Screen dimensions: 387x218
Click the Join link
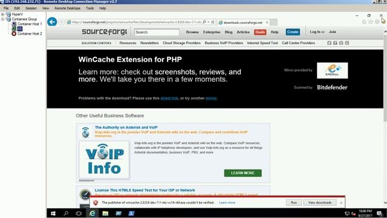[333, 32]
